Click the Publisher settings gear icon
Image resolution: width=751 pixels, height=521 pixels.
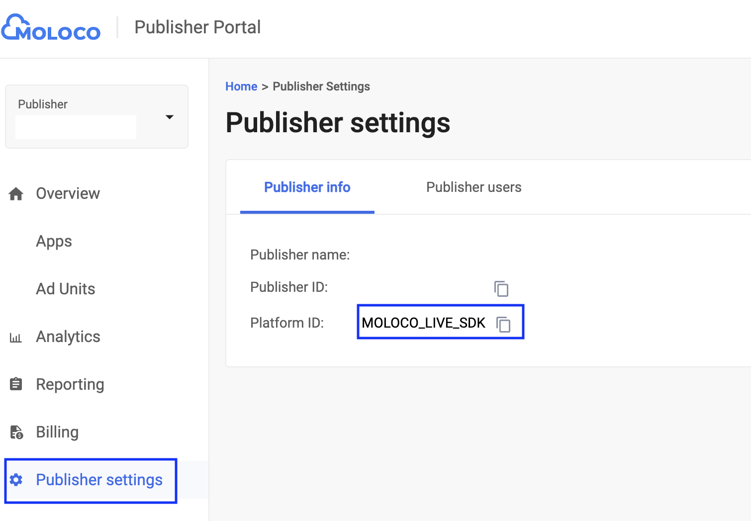(16, 480)
